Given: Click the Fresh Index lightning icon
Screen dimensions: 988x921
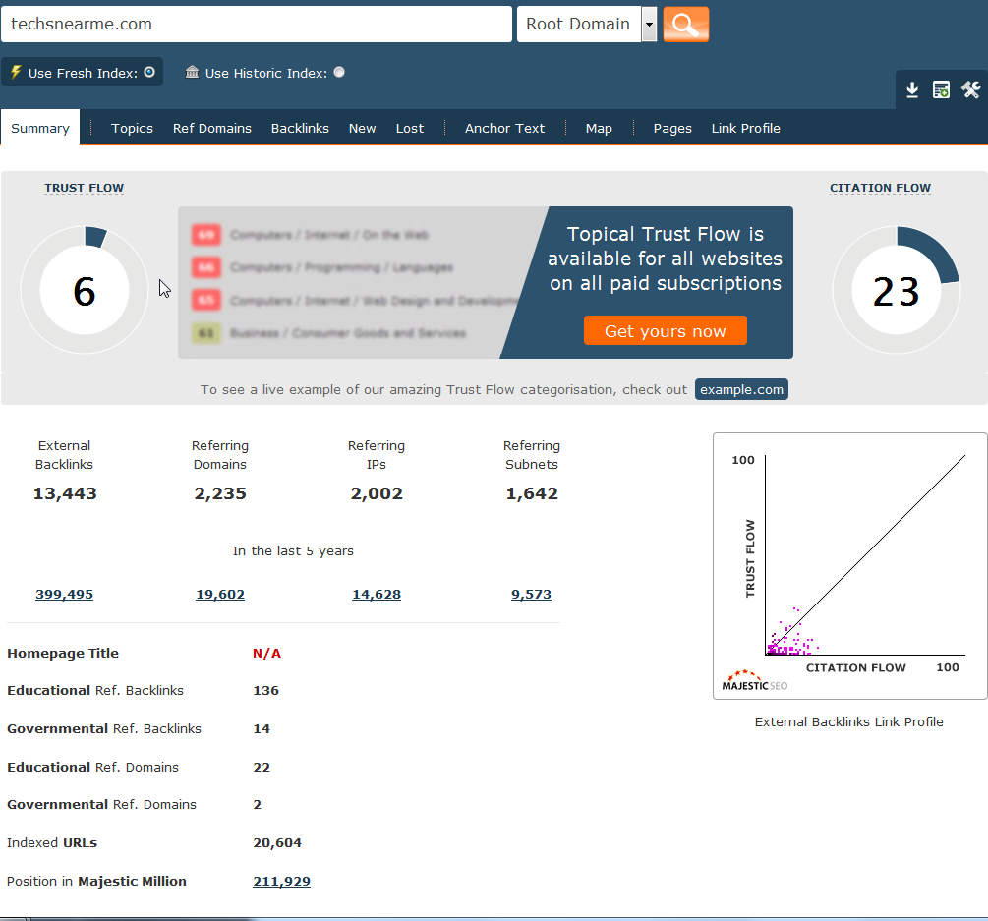Looking at the screenshot, I should pyautogui.click(x=16, y=72).
